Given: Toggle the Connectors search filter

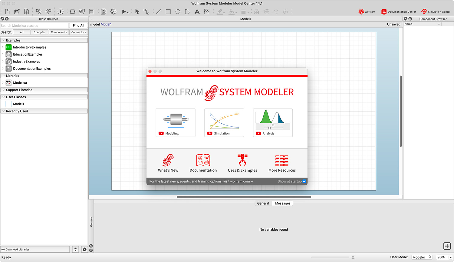Looking at the screenshot, I should pyautogui.click(x=78, y=32).
